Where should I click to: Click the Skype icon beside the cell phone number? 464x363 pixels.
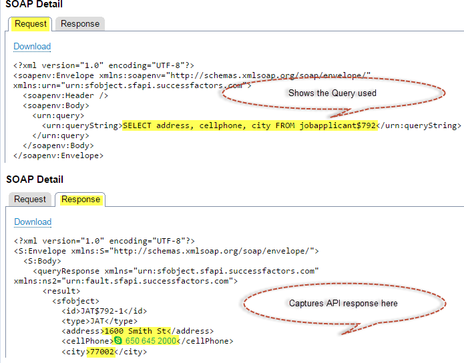118,341
